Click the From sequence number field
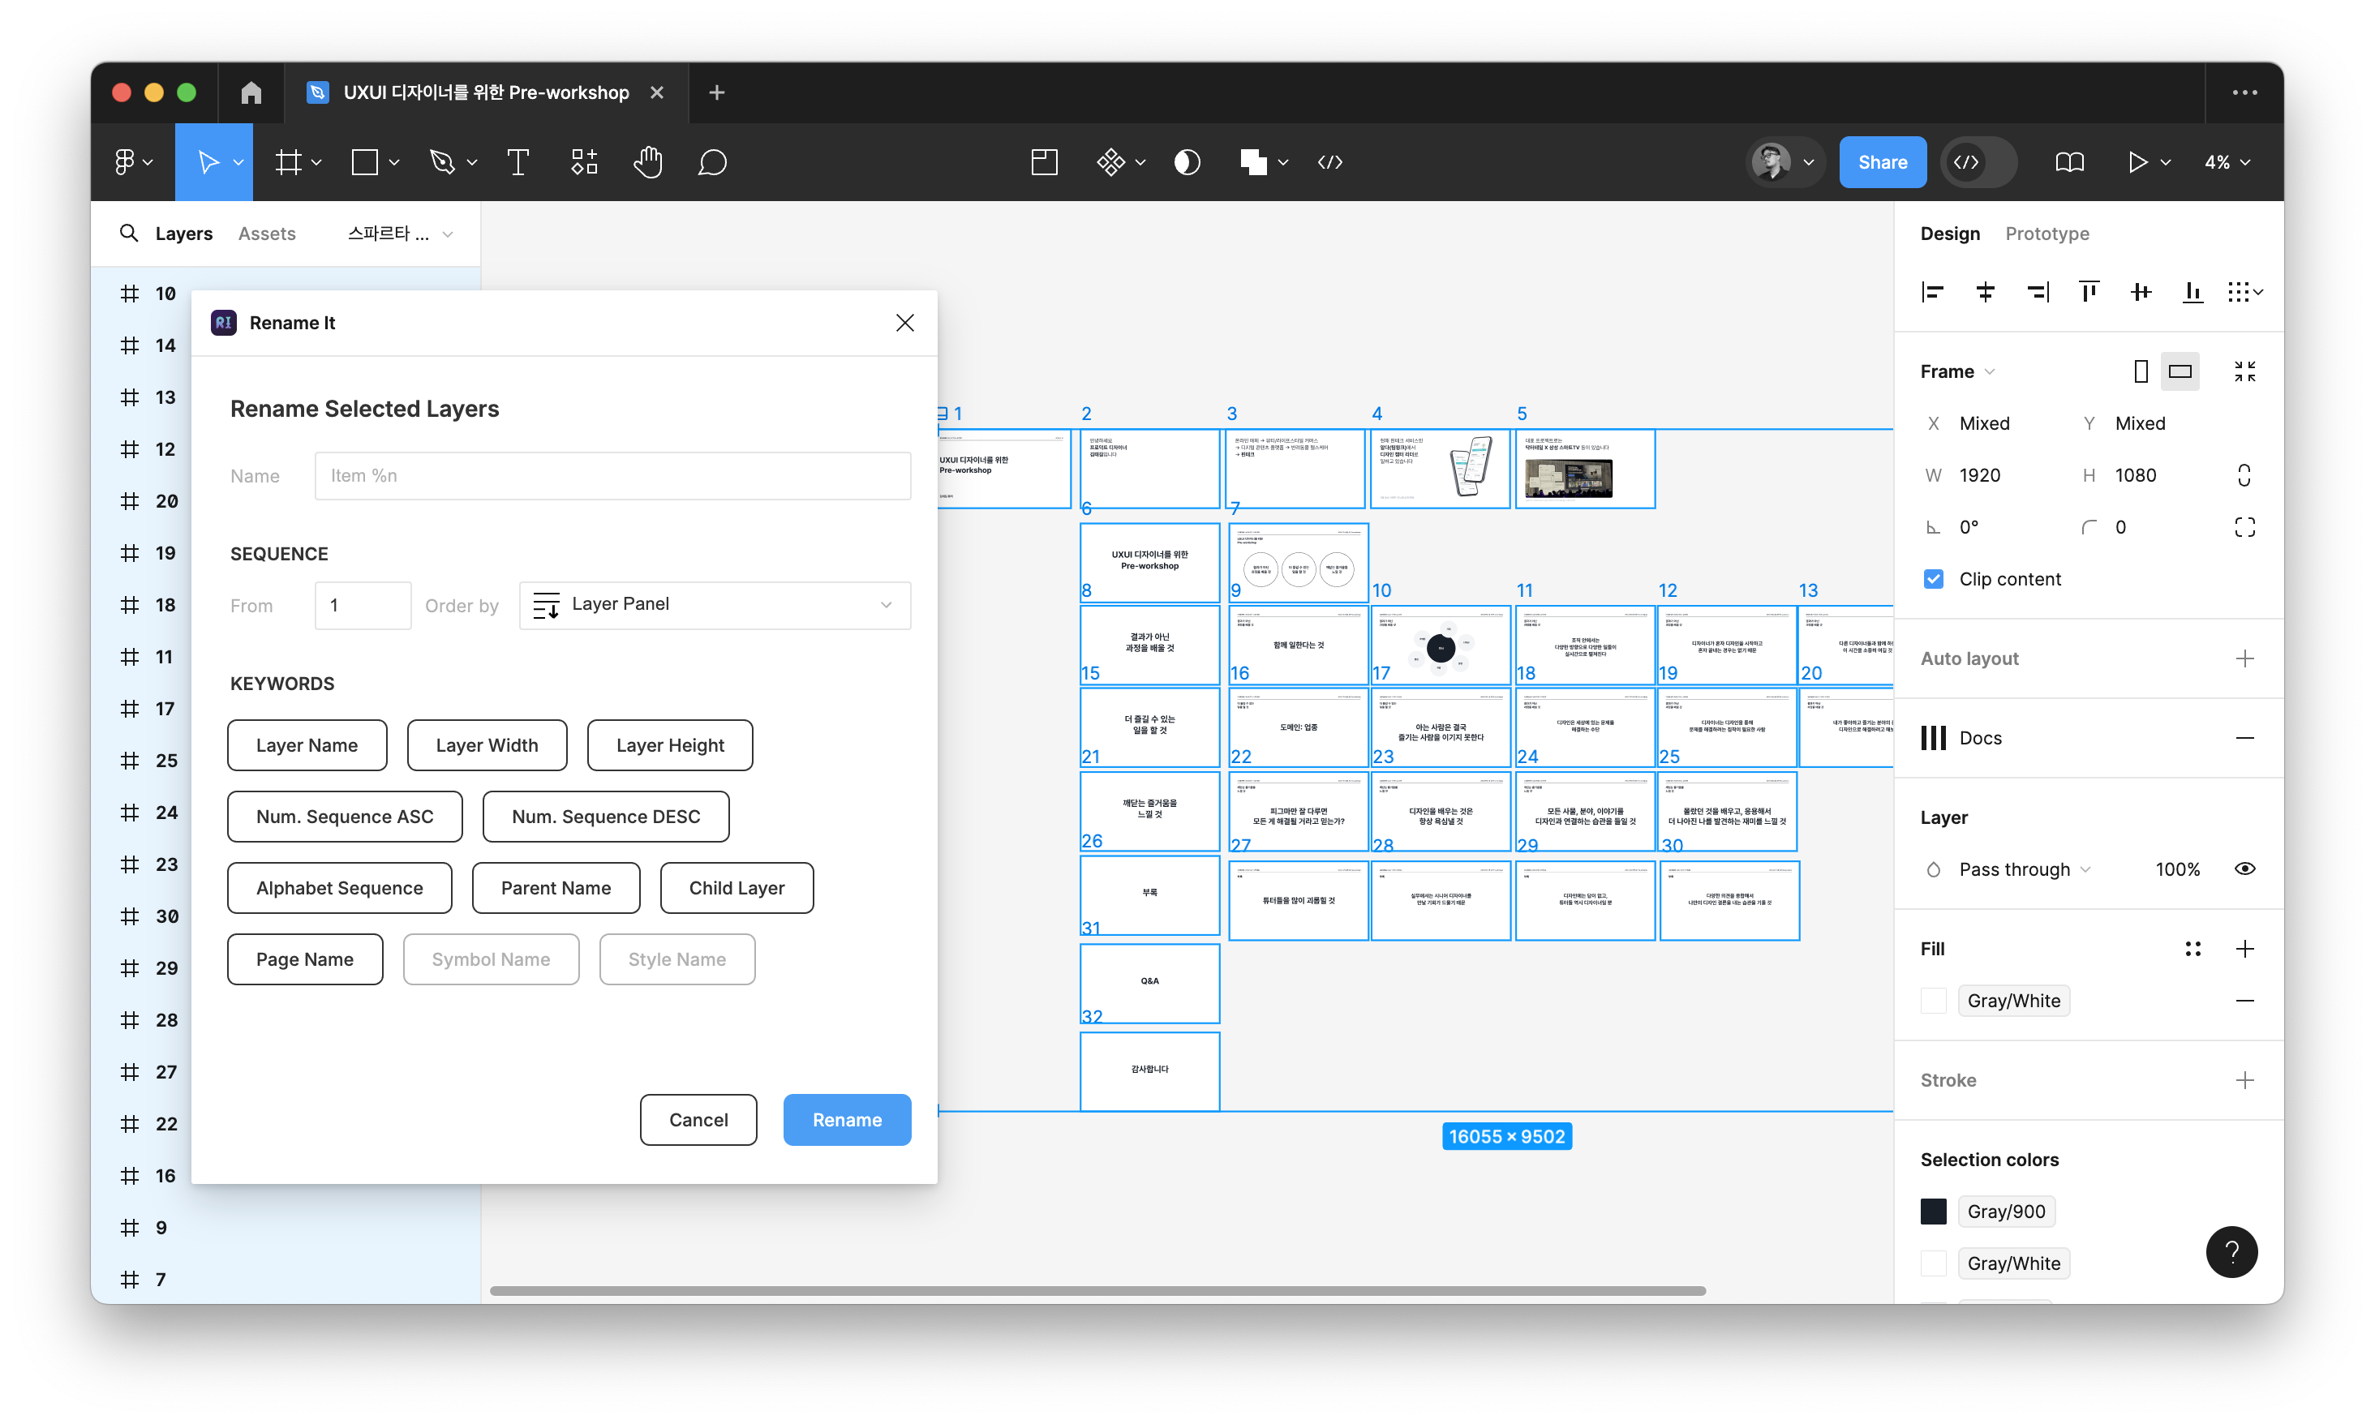 [x=363, y=604]
